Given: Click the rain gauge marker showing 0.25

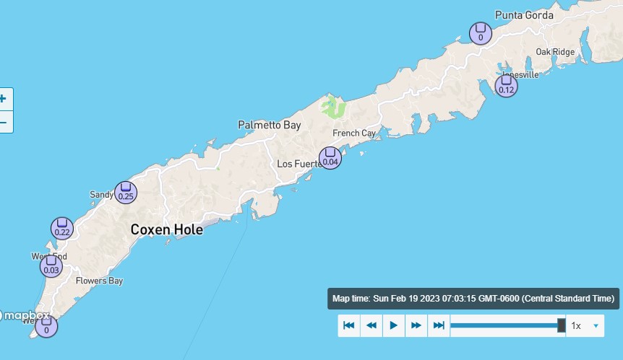Looking at the screenshot, I should click(126, 193).
